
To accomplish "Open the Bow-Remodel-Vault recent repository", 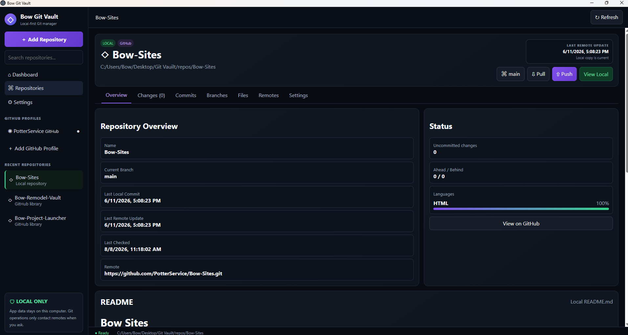I will pyautogui.click(x=44, y=200).
